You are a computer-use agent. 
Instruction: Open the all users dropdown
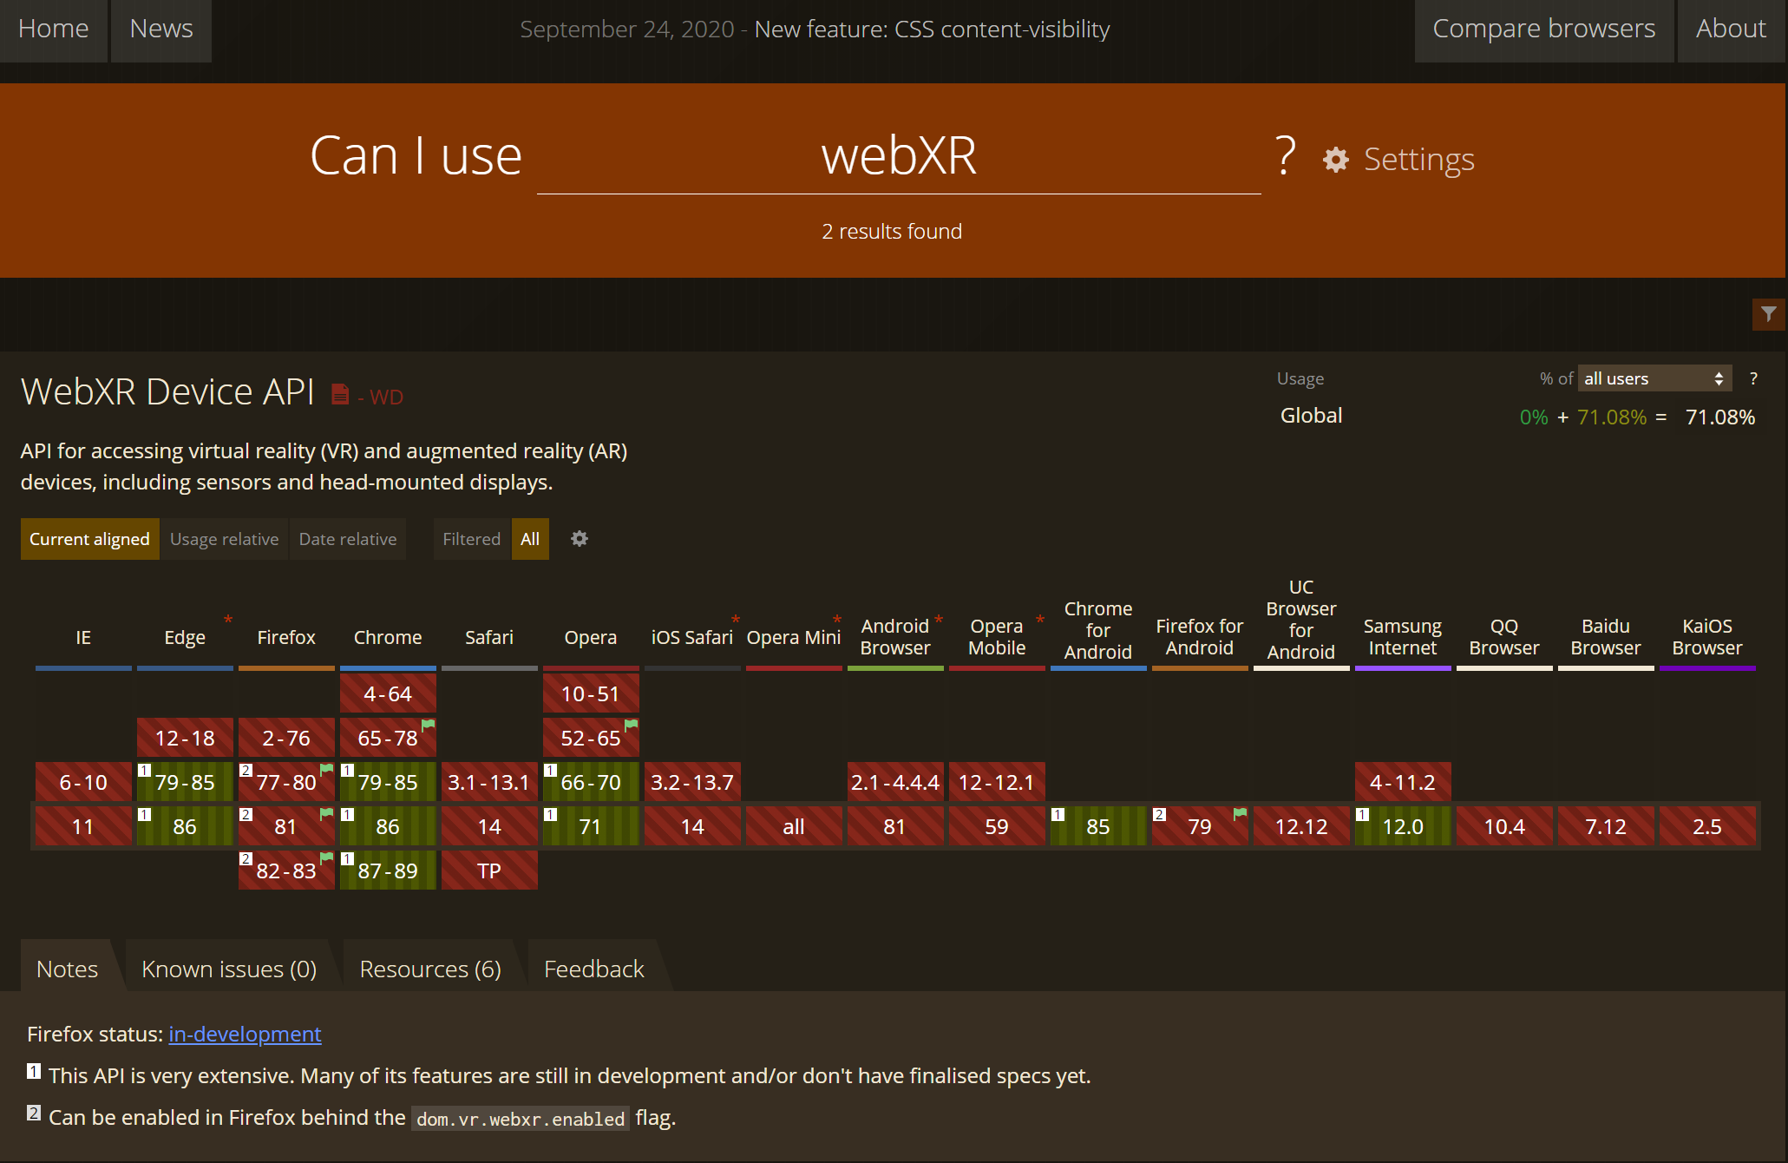1654,378
